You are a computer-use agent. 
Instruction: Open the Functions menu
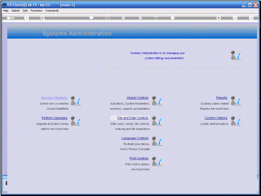coord(36,11)
